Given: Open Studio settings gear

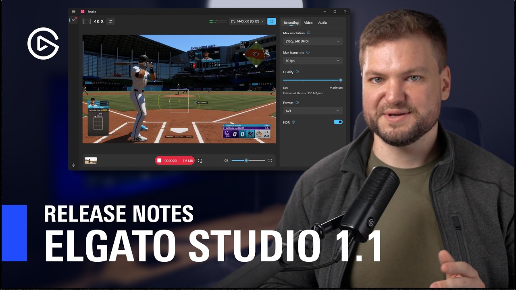Looking at the screenshot, I should tap(73, 165).
